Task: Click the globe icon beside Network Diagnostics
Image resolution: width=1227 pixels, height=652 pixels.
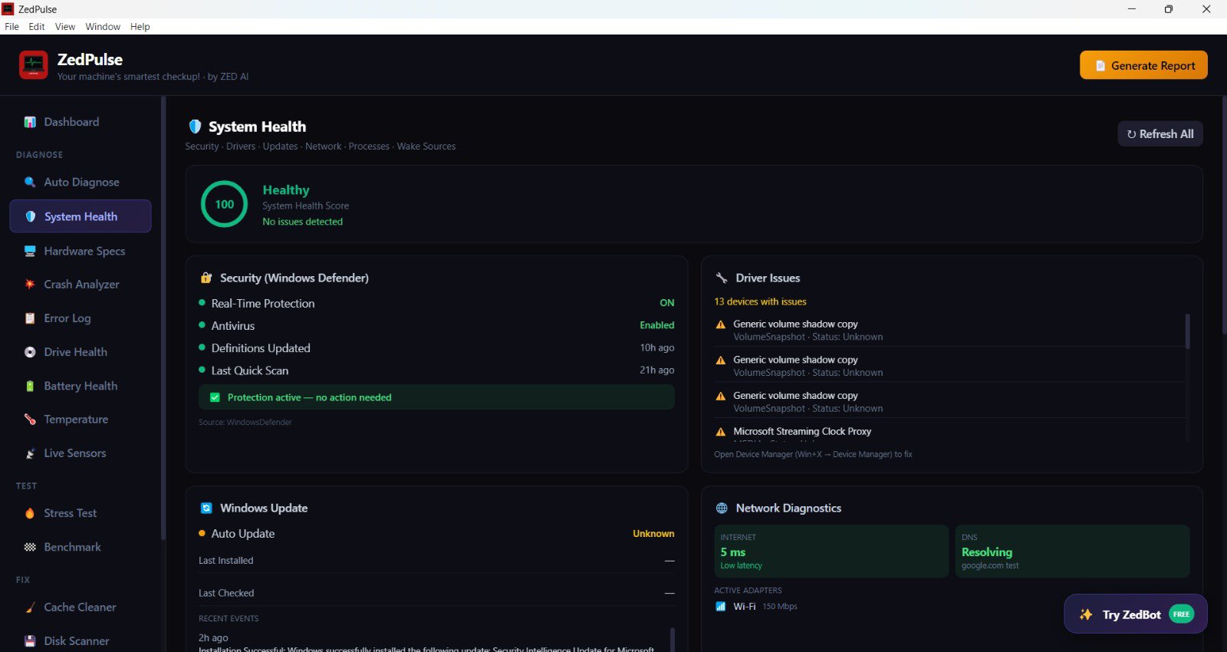Action: (x=722, y=508)
